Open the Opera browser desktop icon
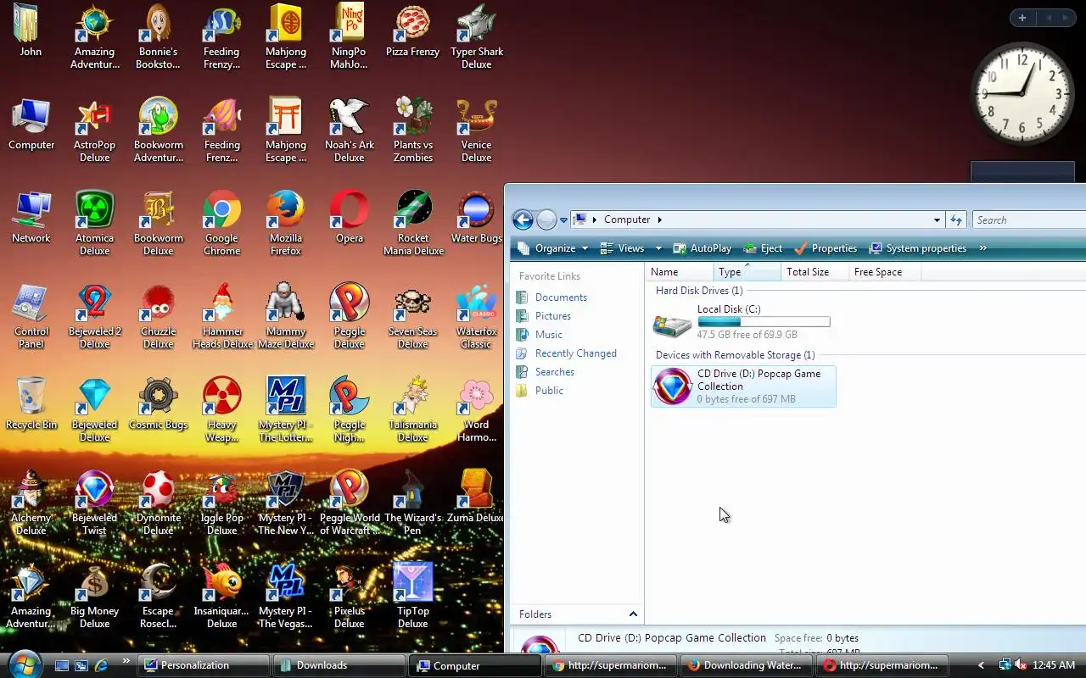This screenshot has width=1086, height=678. (350, 216)
